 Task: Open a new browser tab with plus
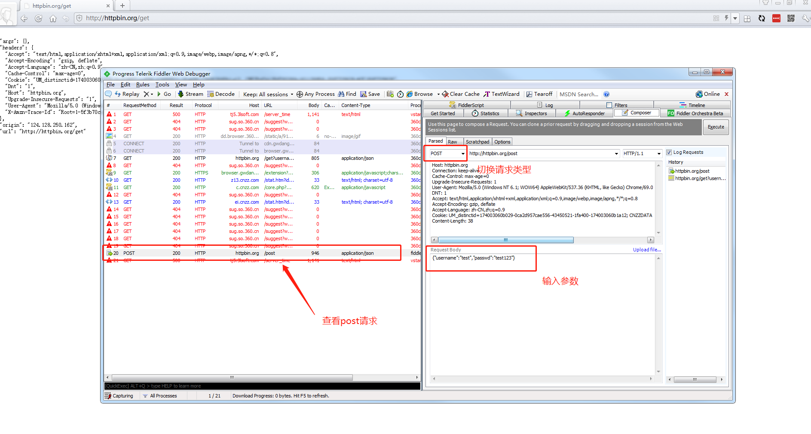coord(122,6)
